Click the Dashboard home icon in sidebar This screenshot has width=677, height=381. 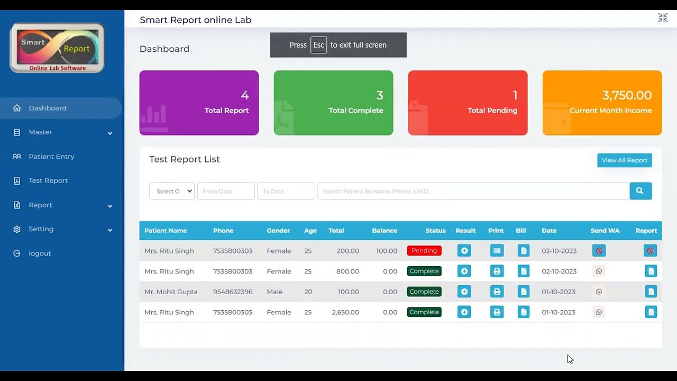coord(17,108)
